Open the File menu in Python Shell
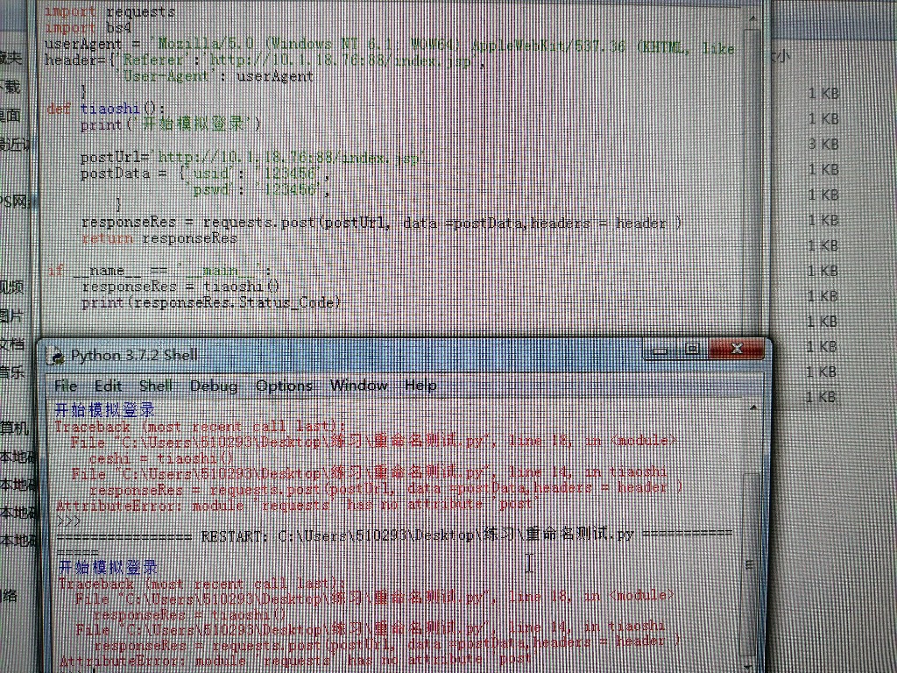This screenshot has height=673, width=897. [66, 386]
